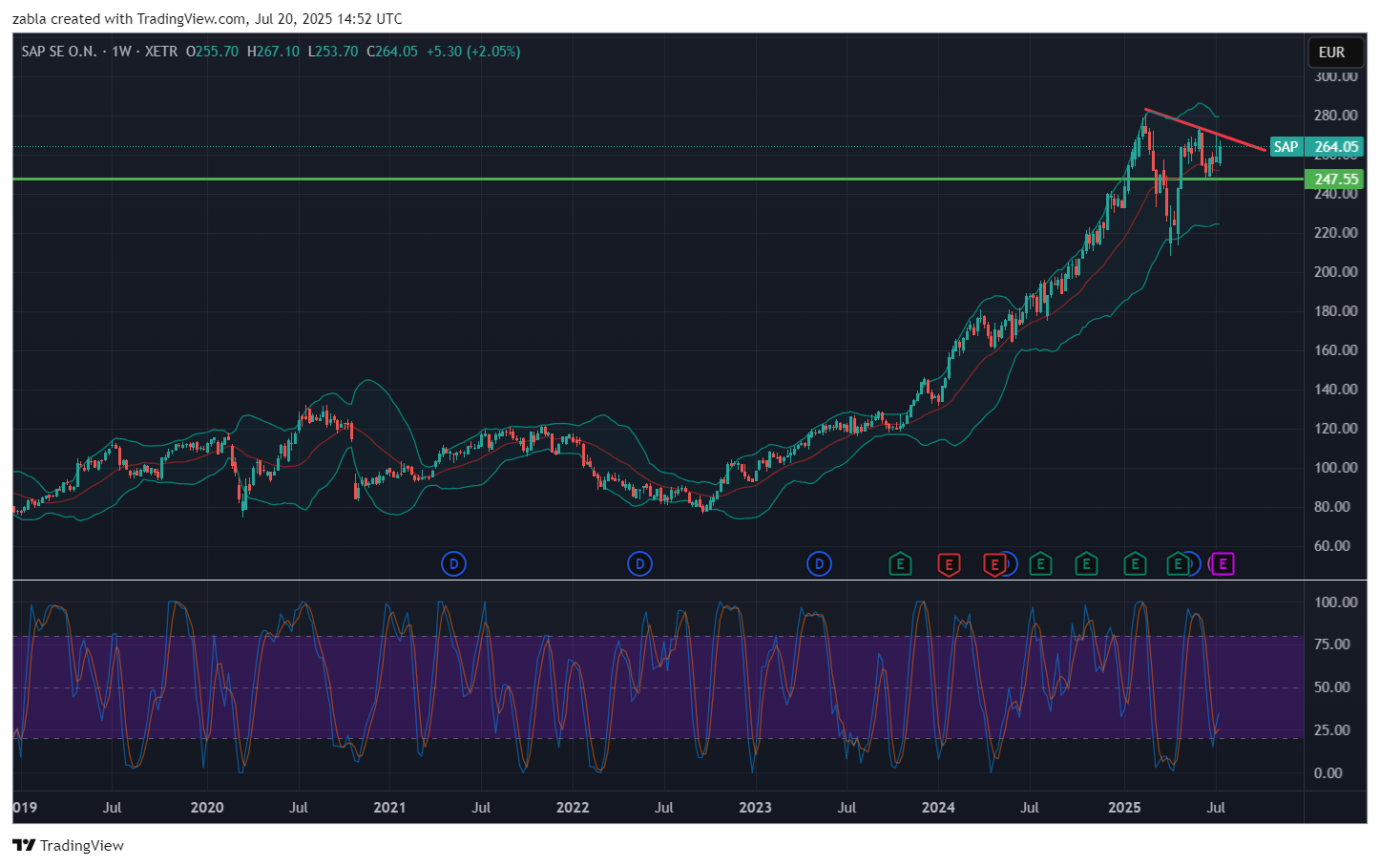This screenshot has height=866, width=1380.
Task: Click the 2022 label on time axis
Action: tap(573, 808)
